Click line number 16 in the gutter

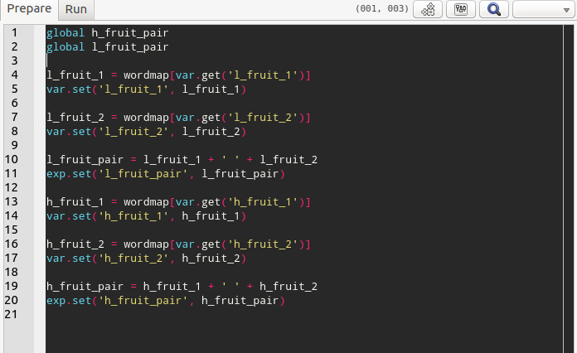[x=12, y=244]
